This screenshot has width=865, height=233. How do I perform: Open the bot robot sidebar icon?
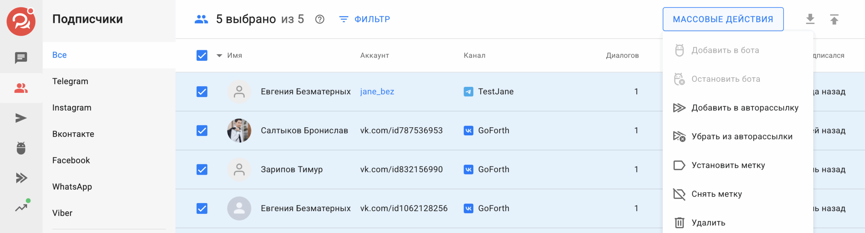(x=21, y=148)
